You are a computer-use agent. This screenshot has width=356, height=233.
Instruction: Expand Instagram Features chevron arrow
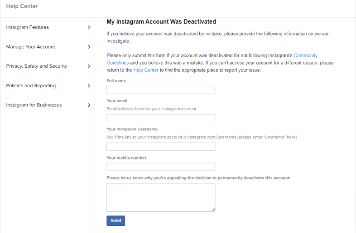click(x=89, y=27)
